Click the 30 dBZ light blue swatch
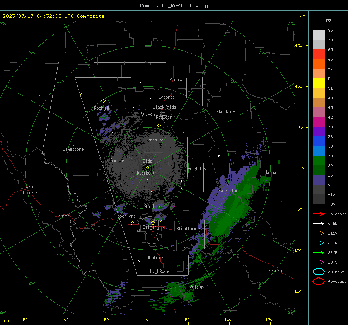The height and width of the screenshot is (325, 348). coord(319,151)
